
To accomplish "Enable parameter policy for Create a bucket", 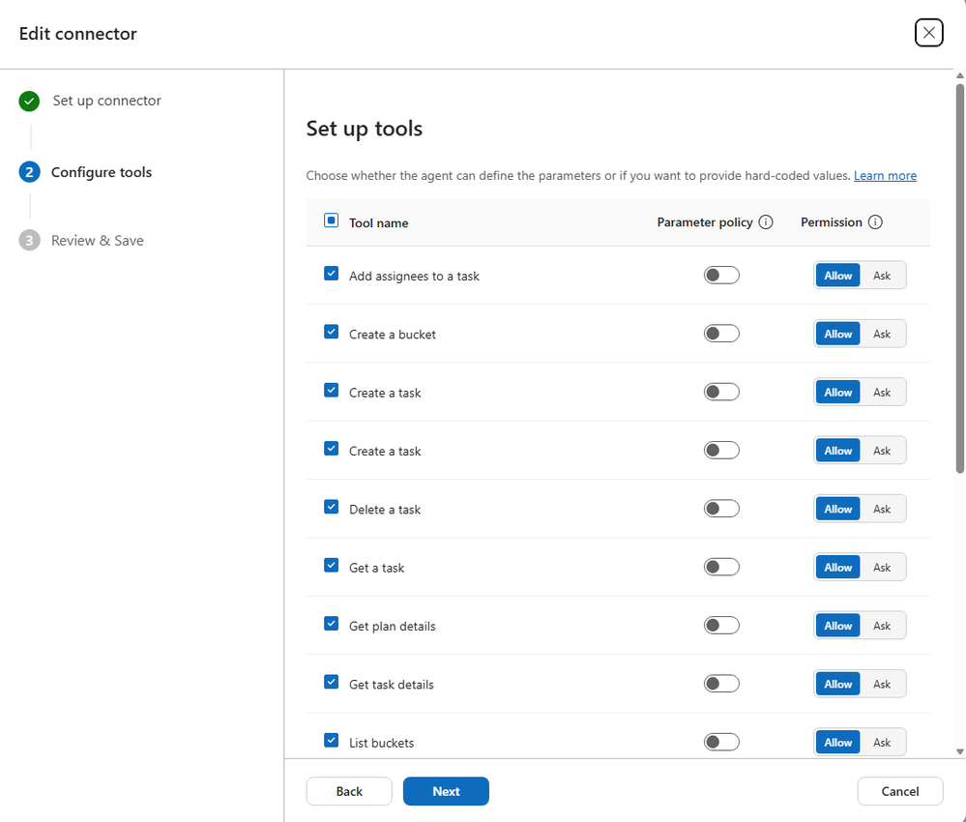I will coord(721,334).
